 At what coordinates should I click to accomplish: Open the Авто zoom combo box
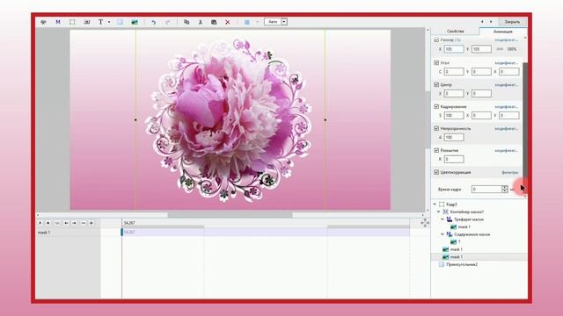(275, 22)
